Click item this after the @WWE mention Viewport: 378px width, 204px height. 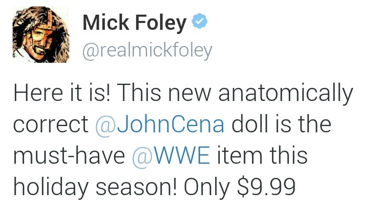(262, 155)
